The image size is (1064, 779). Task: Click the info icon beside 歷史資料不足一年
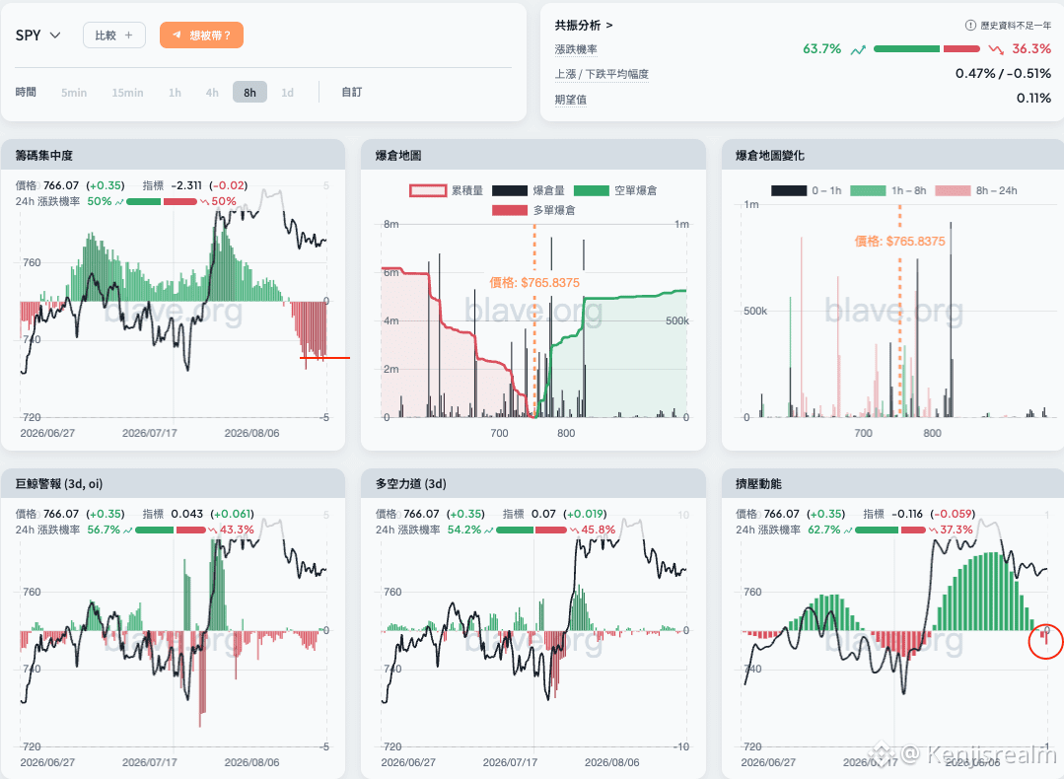point(970,25)
